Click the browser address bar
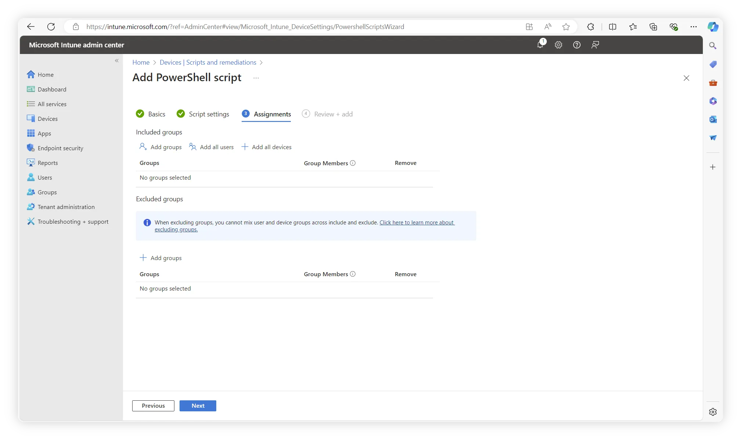Image resolution: width=741 pixels, height=440 pixels. pos(245,27)
